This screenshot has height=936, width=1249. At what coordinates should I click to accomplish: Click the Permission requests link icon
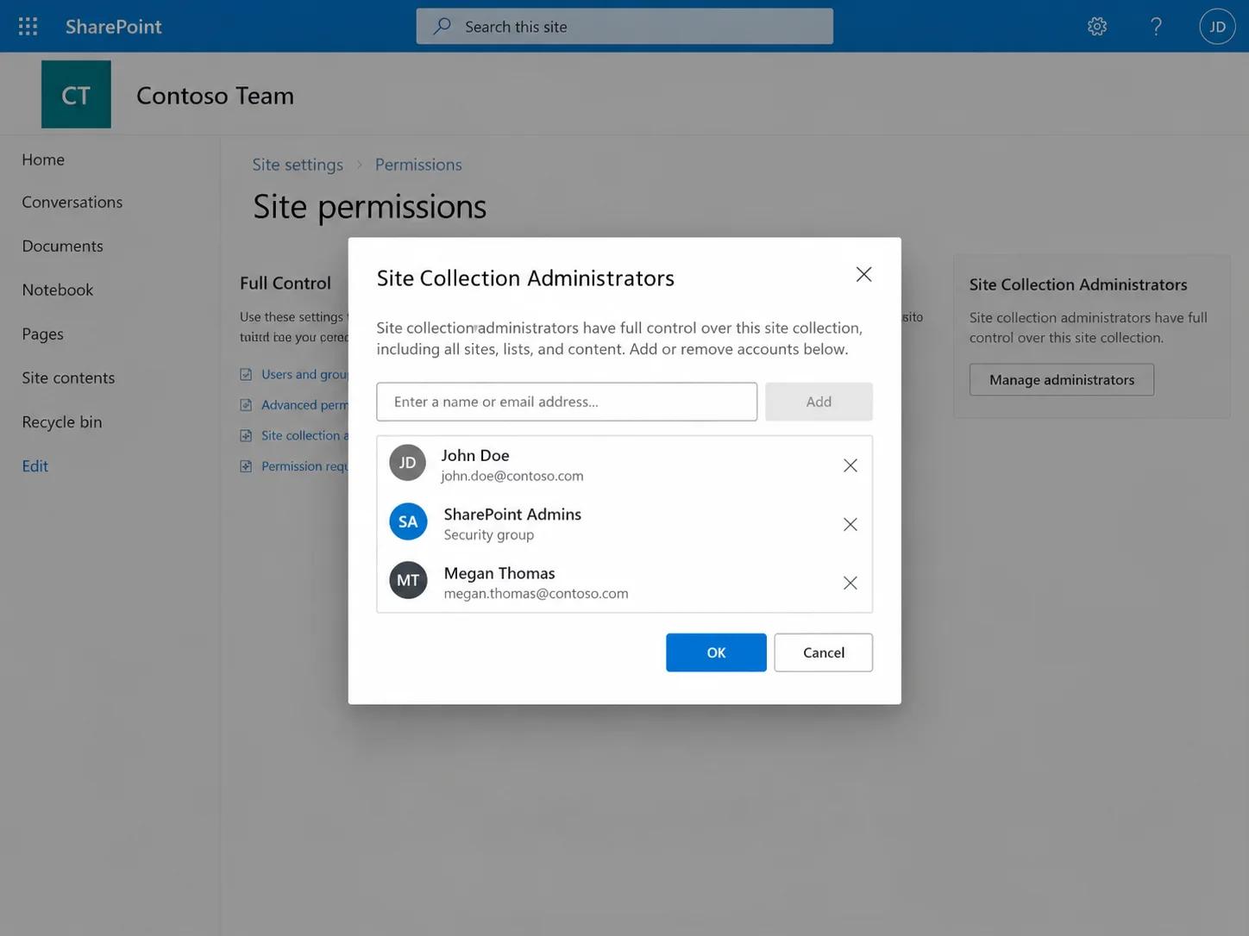[x=246, y=466]
